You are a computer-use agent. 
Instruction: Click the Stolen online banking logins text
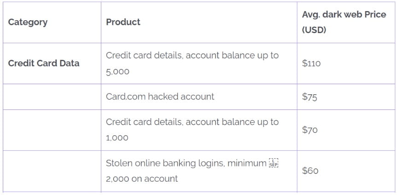pyautogui.click(x=186, y=163)
